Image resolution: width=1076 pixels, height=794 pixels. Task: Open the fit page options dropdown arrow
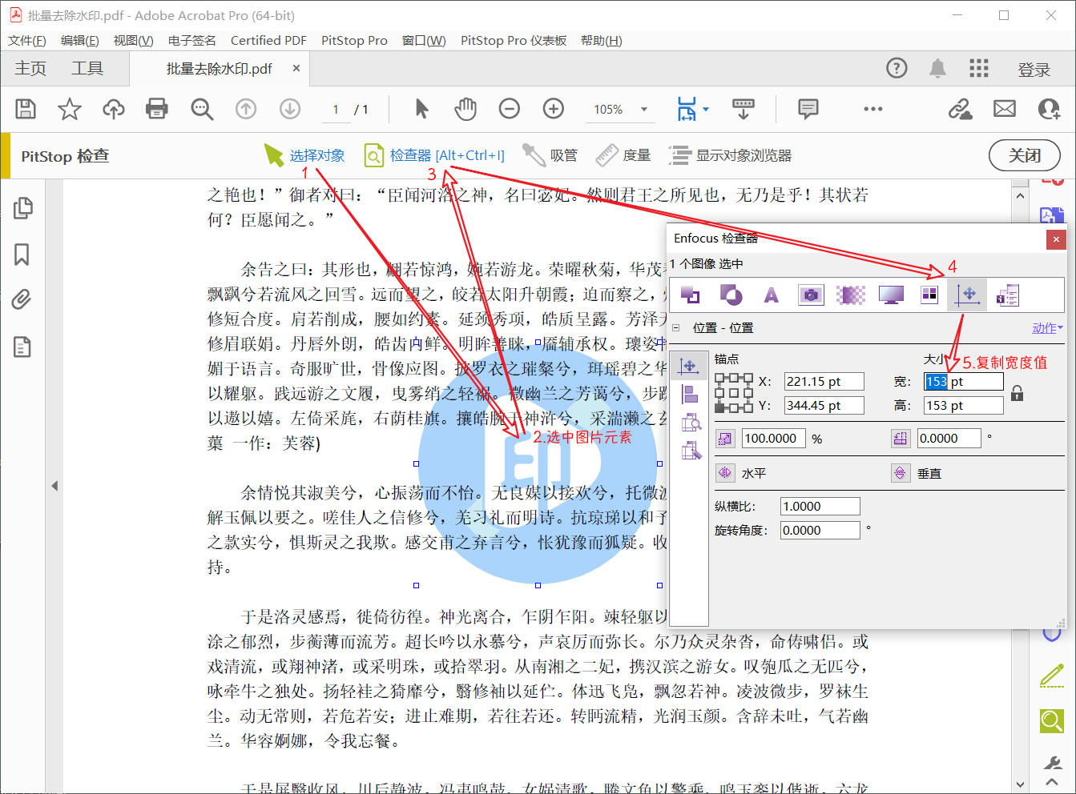tap(706, 109)
